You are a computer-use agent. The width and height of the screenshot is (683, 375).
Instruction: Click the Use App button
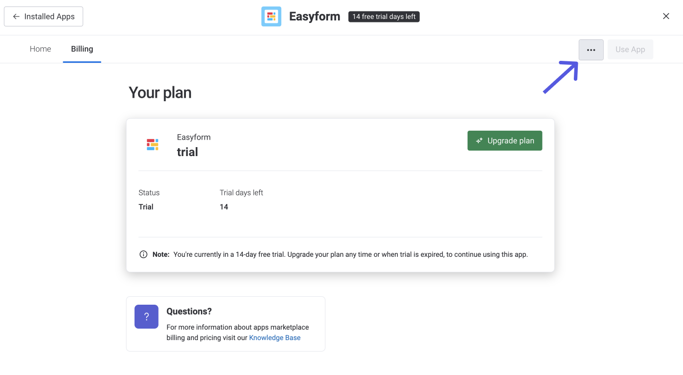tap(630, 49)
